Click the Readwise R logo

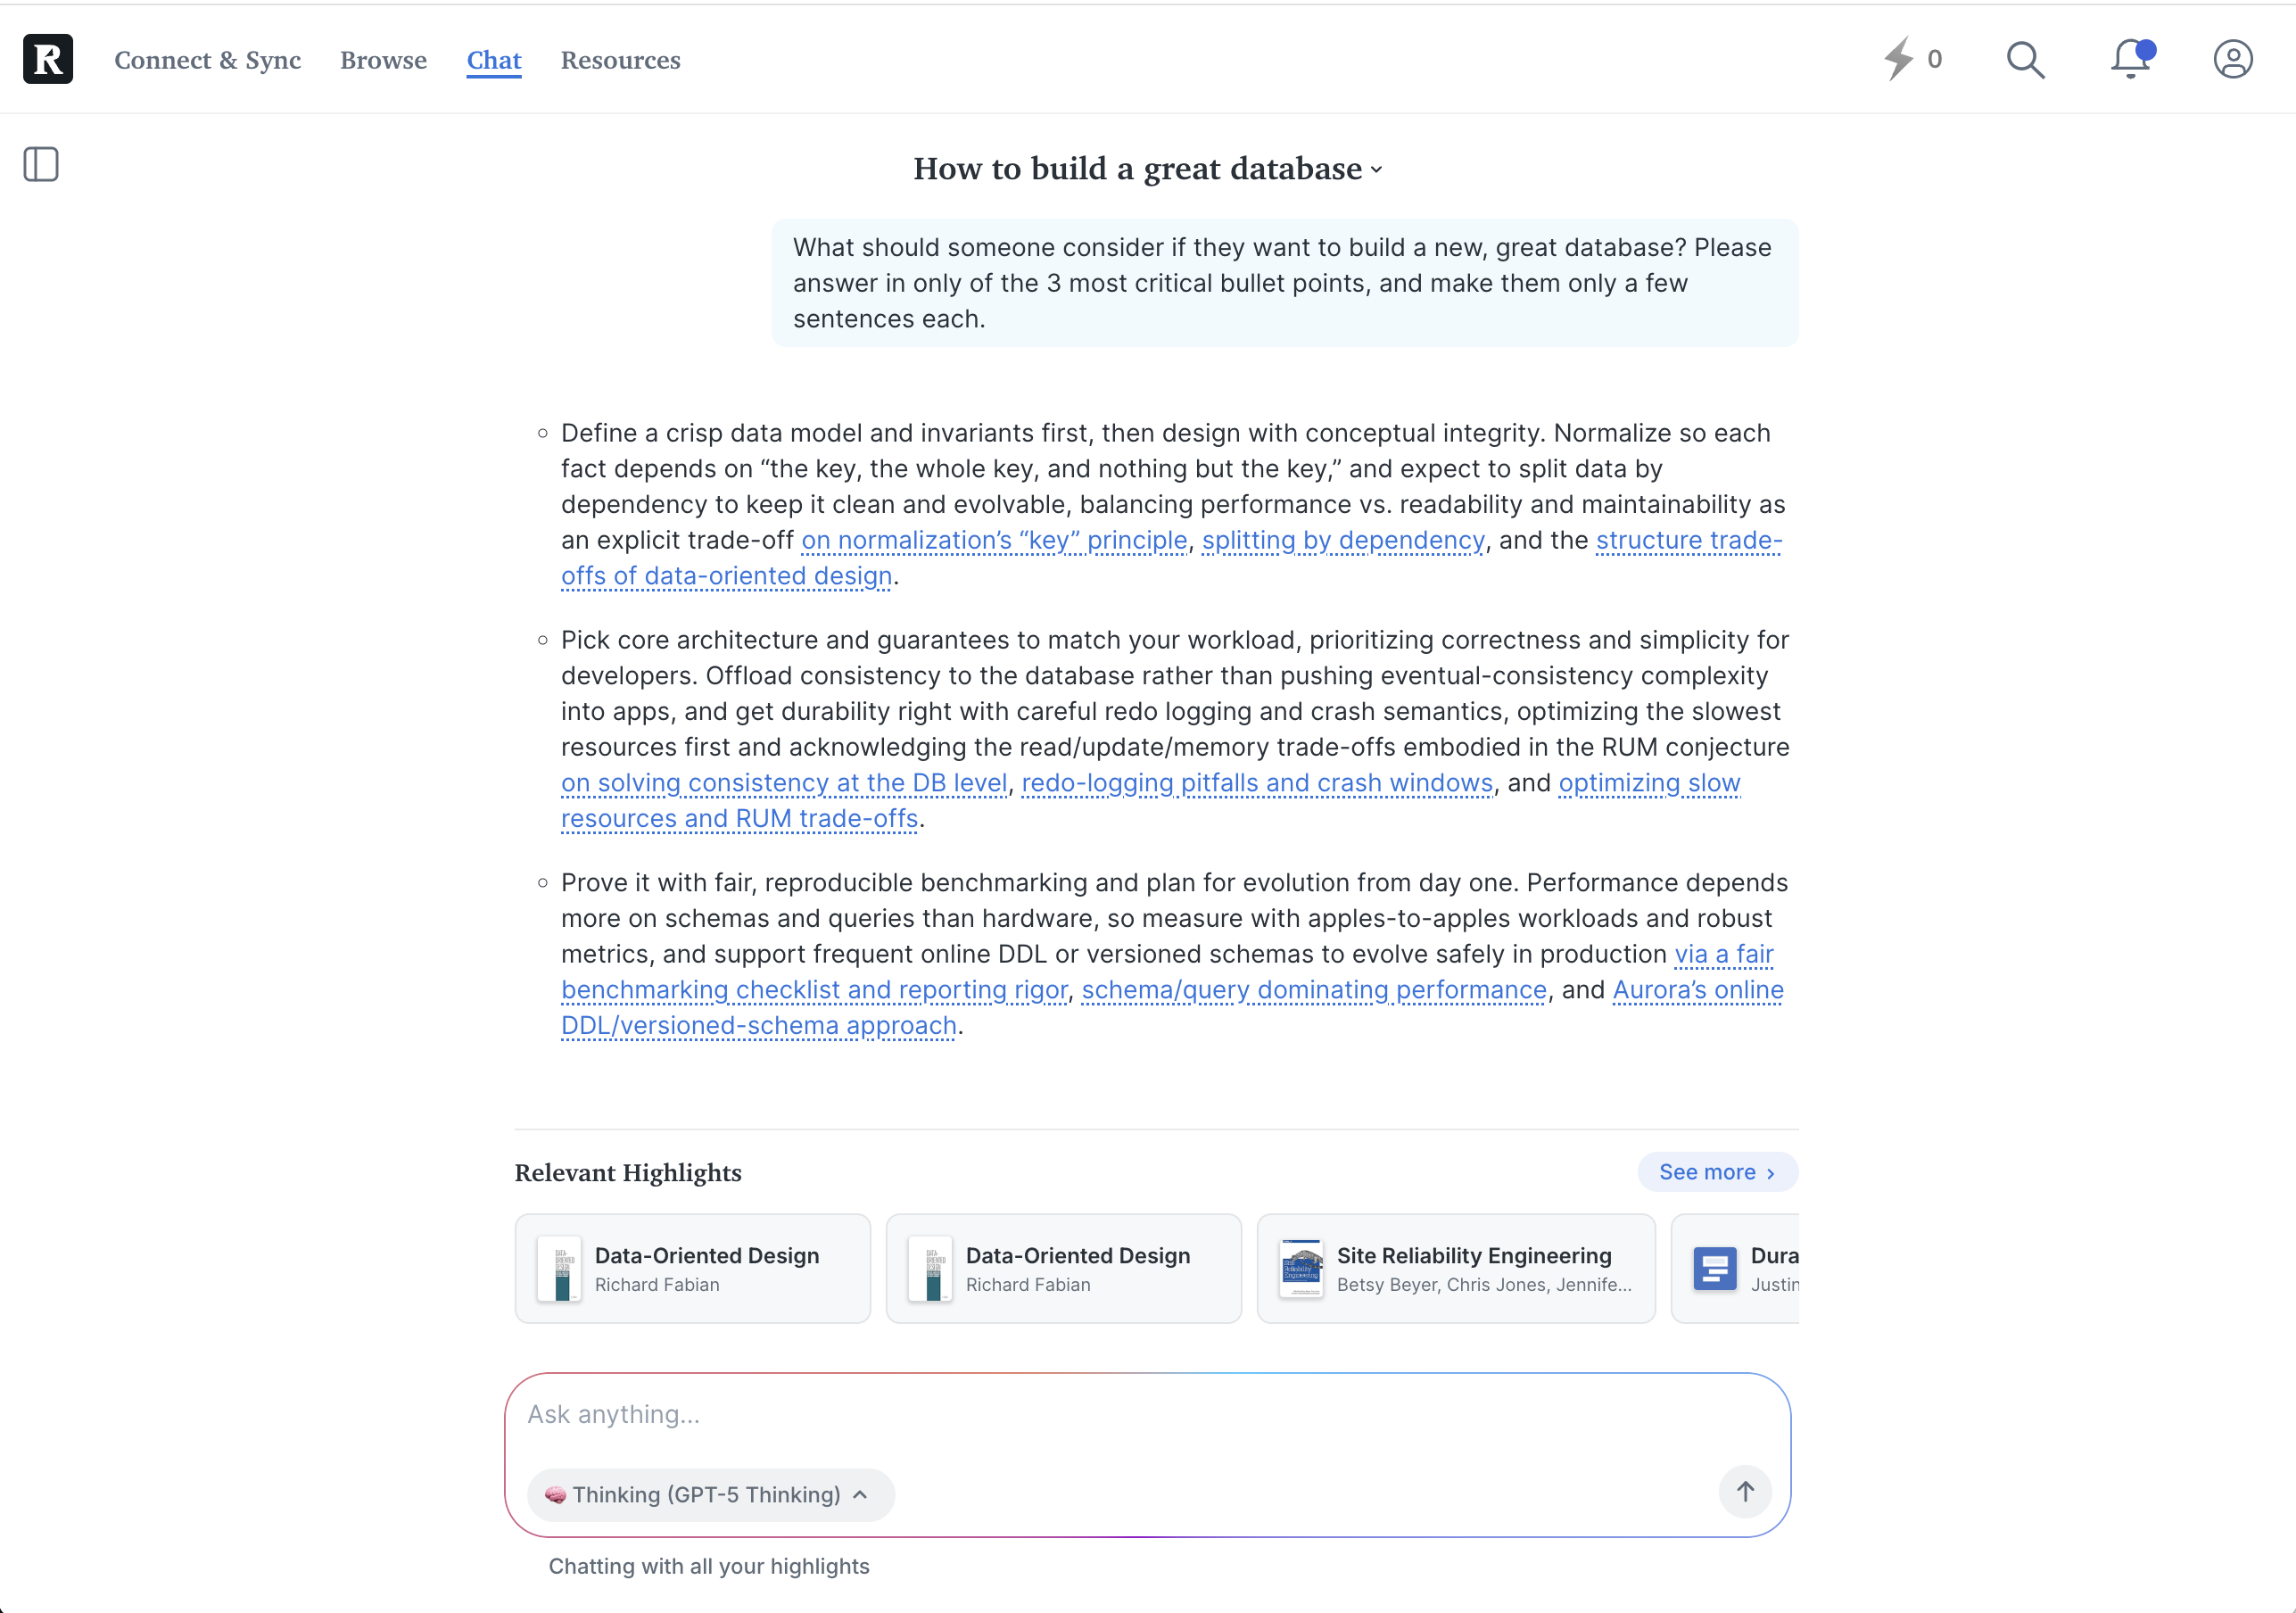[x=48, y=59]
